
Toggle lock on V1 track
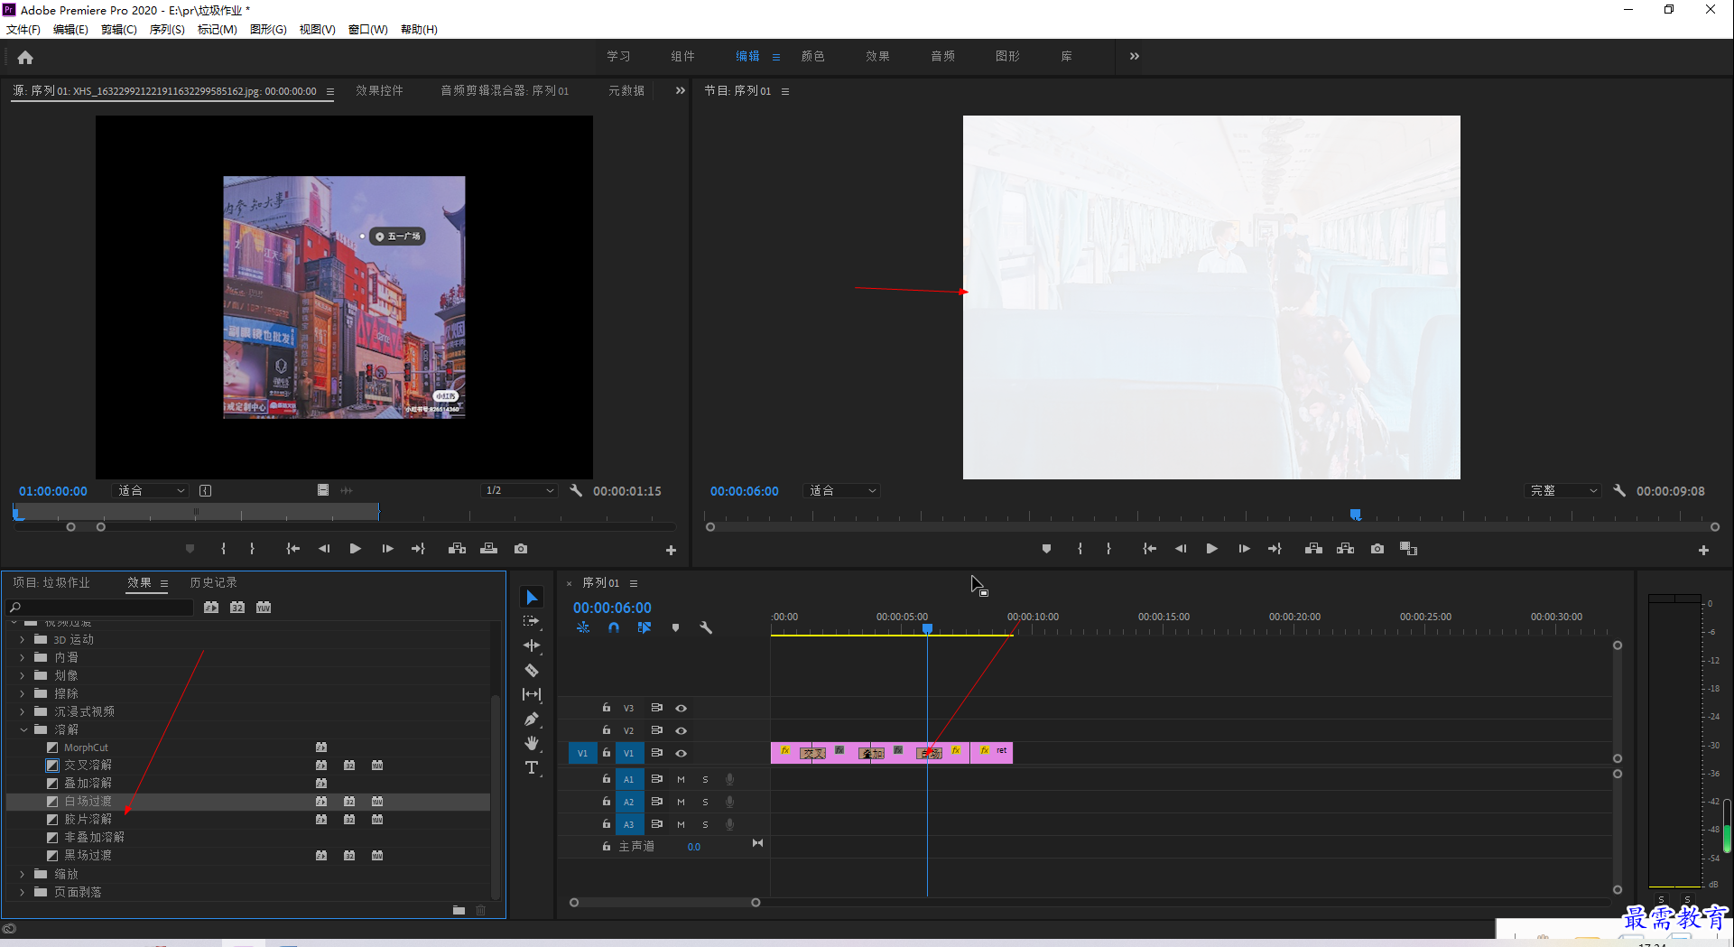[607, 753]
